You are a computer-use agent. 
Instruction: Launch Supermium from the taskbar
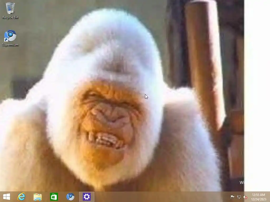pyautogui.click(x=70, y=197)
